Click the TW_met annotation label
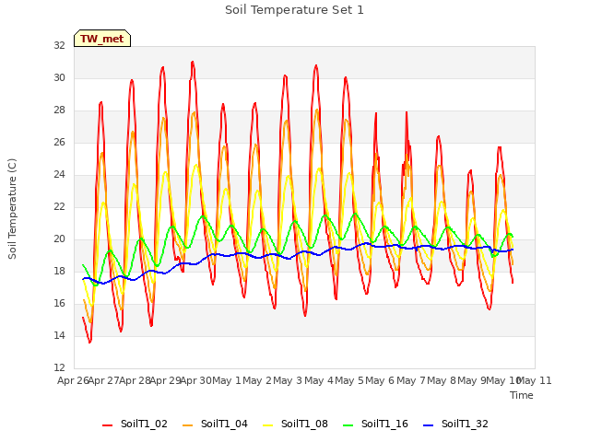 tap(102, 39)
